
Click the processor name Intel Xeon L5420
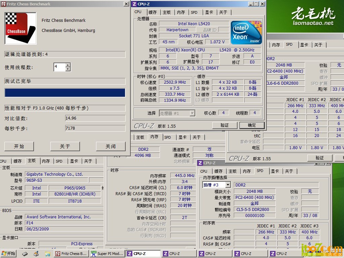click(x=194, y=24)
